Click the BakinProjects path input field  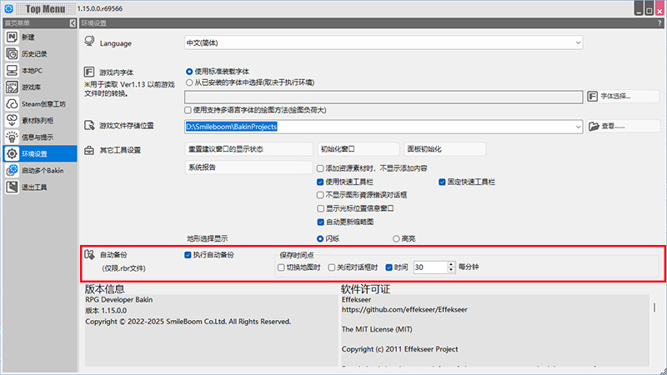pyautogui.click(x=375, y=127)
